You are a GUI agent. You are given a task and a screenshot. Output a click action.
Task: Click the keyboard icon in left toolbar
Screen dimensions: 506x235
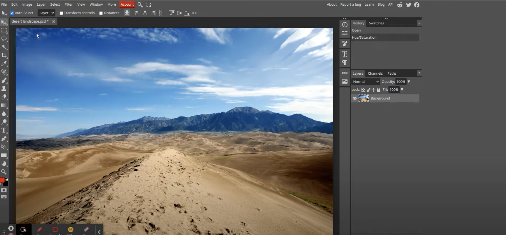4,197
